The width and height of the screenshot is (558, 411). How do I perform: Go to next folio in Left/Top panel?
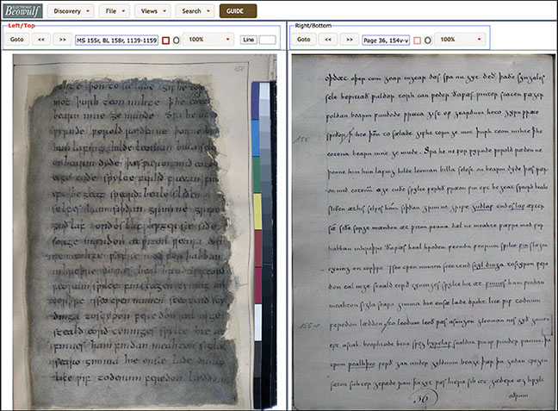pos(62,40)
